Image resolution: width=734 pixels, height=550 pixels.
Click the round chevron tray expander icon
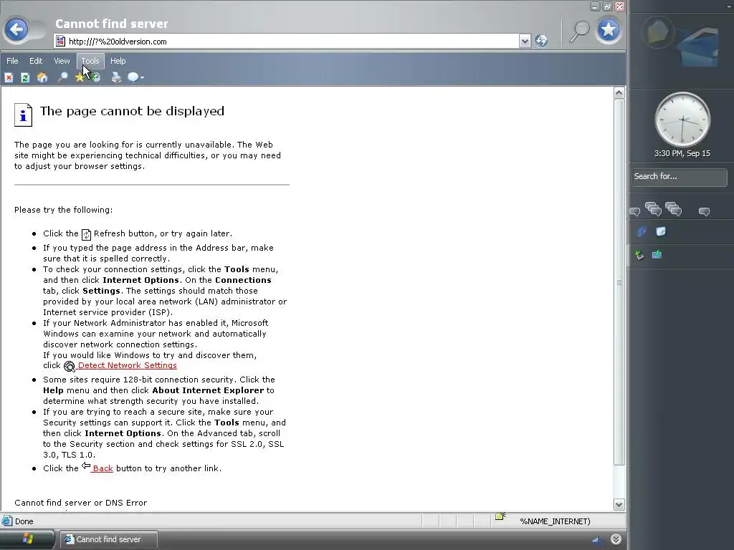[616, 539]
